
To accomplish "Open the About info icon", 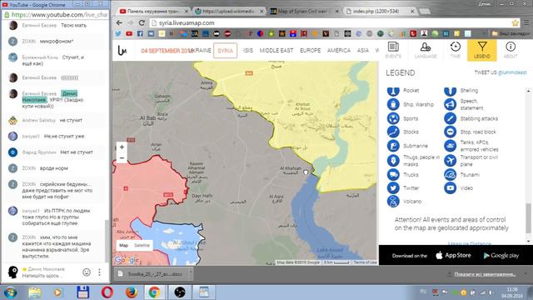I will point(511,50).
